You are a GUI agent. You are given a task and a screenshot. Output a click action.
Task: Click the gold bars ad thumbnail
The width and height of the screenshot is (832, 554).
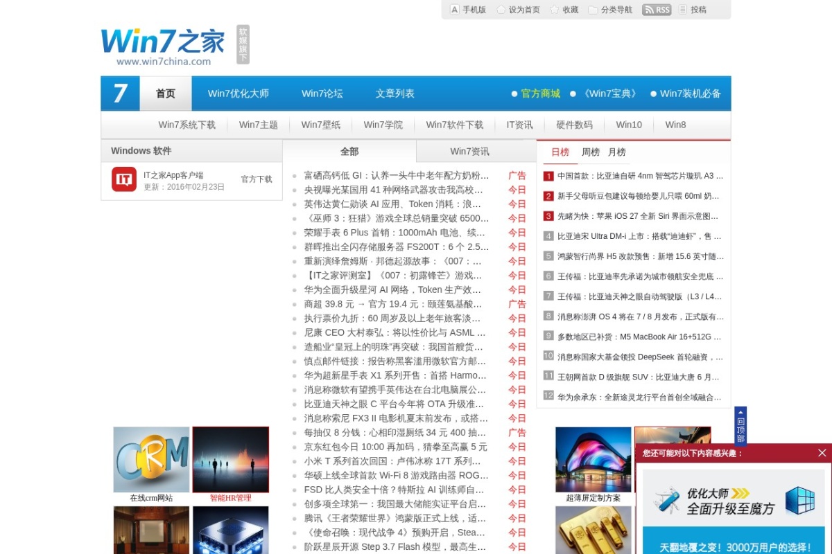click(593, 530)
